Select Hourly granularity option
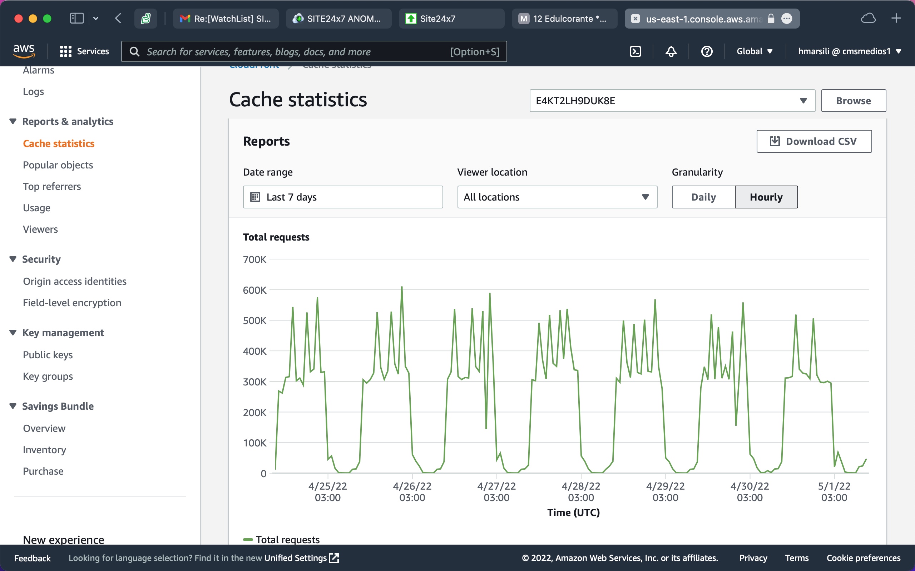This screenshot has height=571, width=915. pos(766,197)
